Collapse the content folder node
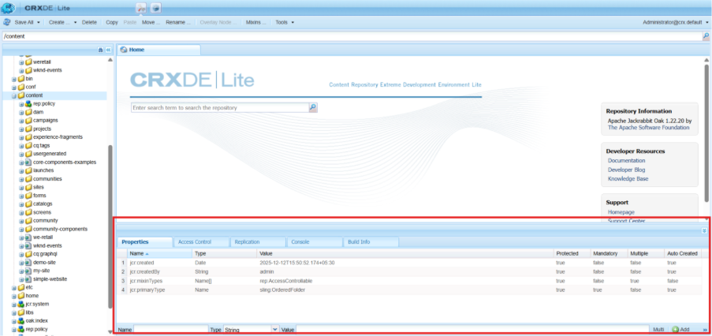Viewport: 712px width, 336px height. [13, 95]
